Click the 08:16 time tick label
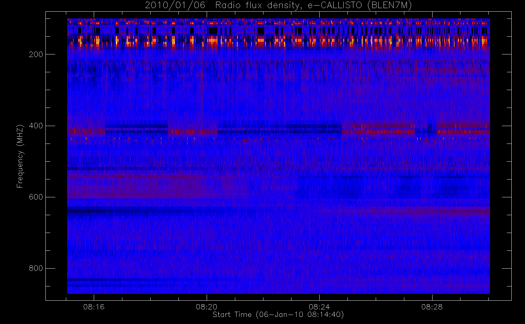Viewport: 525px width, 324px height. click(94, 307)
